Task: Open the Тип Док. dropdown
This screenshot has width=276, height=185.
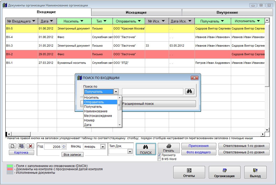Action: tap(130, 151)
